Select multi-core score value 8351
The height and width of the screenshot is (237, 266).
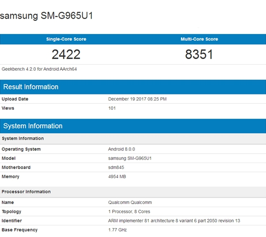[199, 54]
